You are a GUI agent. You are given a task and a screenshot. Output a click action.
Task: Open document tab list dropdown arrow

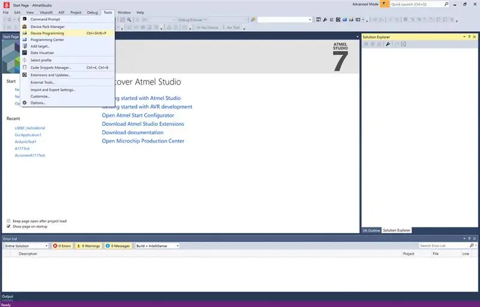coord(357,37)
